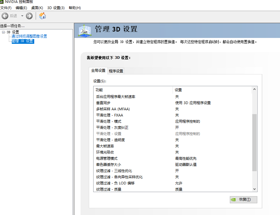Click value 最高性能优先
Image resolution: width=280 pixels, height=215 pixels.
186,159
